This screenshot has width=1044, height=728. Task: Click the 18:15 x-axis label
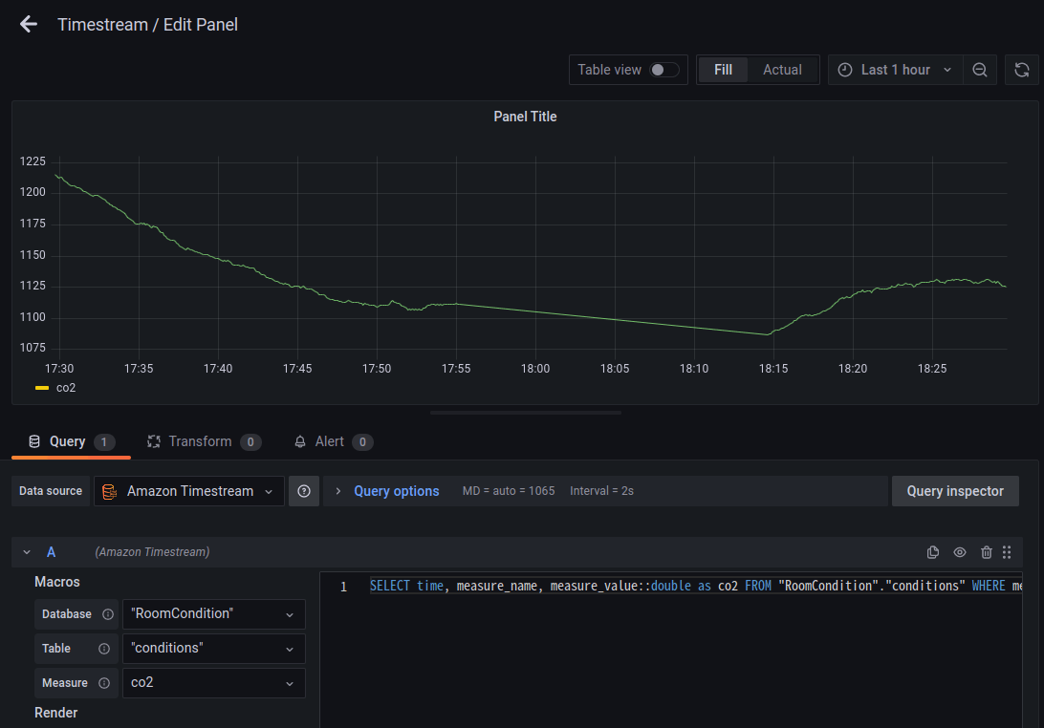(773, 369)
